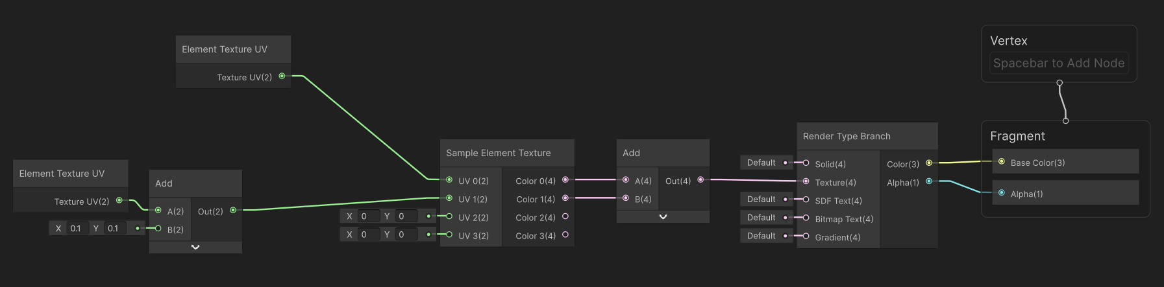Click the Color 3 output port

pyautogui.click(x=565, y=235)
